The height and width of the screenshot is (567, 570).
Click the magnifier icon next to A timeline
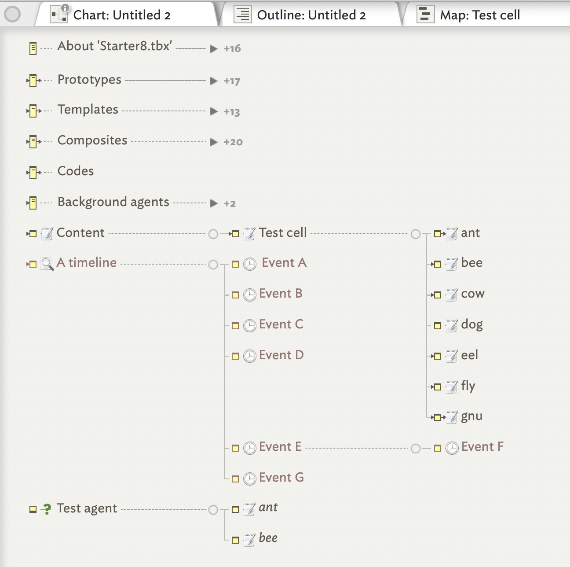click(47, 264)
